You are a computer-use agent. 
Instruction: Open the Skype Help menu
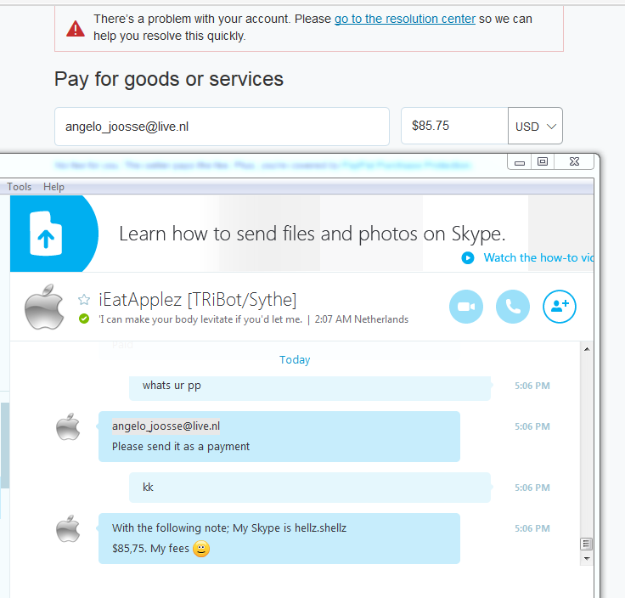click(x=53, y=187)
